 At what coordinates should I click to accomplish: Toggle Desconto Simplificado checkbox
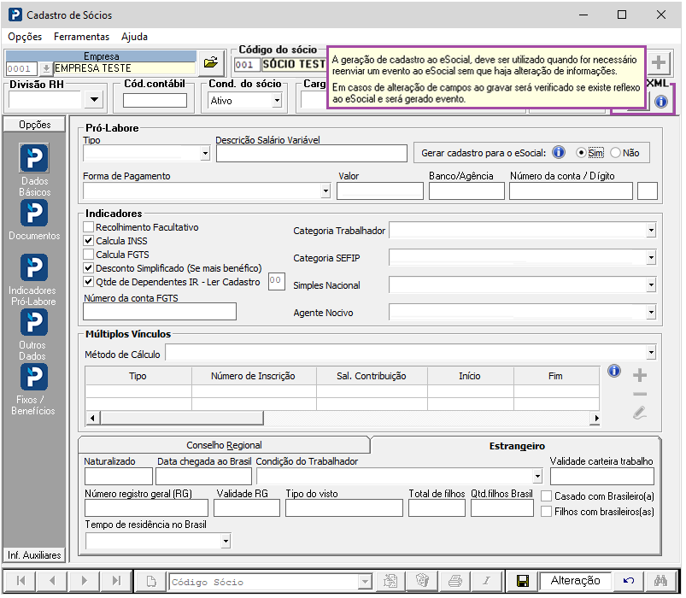click(x=88, y=267)
